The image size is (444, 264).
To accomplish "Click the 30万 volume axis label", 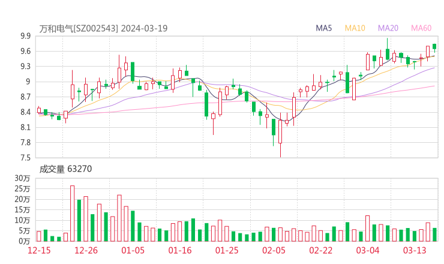I will click(22, 178).
